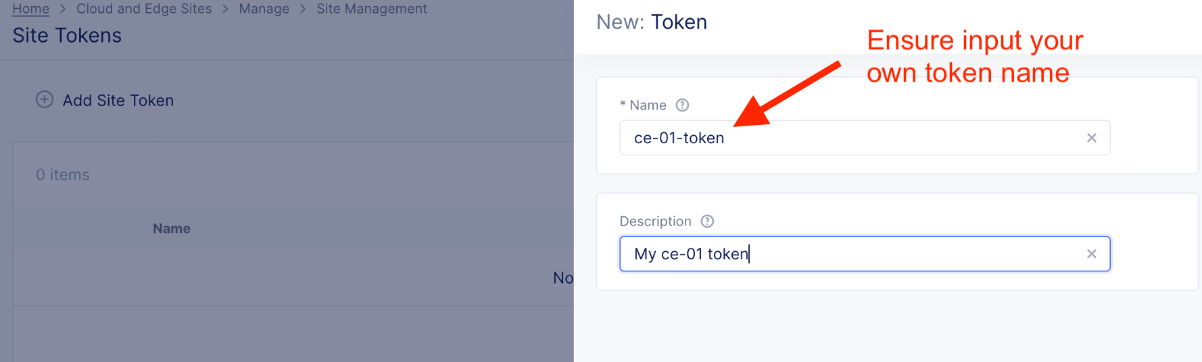Screen dimensions: 1202x362
Task: Clear the Name field with its X icon
Action: 1092,138
